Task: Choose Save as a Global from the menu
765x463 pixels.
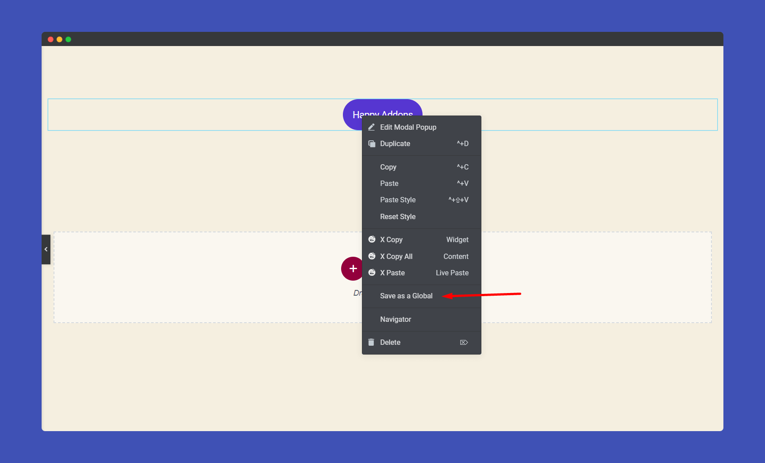Action: pos(406,296)
